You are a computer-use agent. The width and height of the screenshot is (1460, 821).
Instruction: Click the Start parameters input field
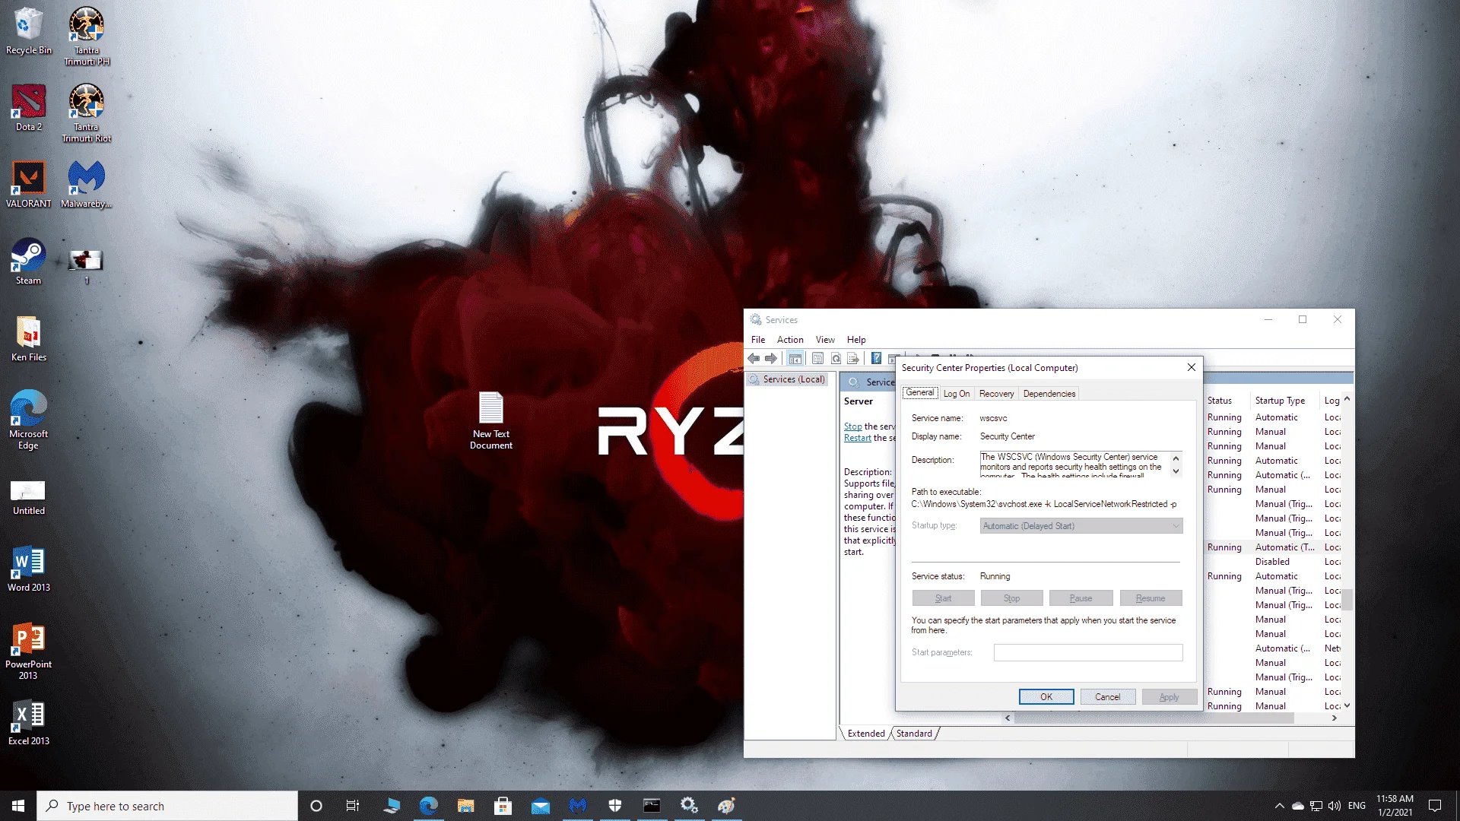pyautogui.click(x=1088, y=652)
